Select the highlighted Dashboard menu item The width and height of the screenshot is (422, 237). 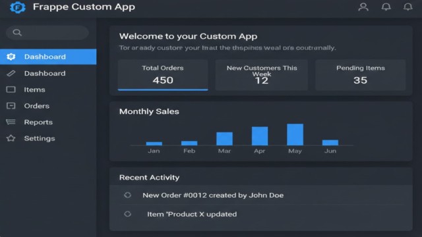(48, 57)
